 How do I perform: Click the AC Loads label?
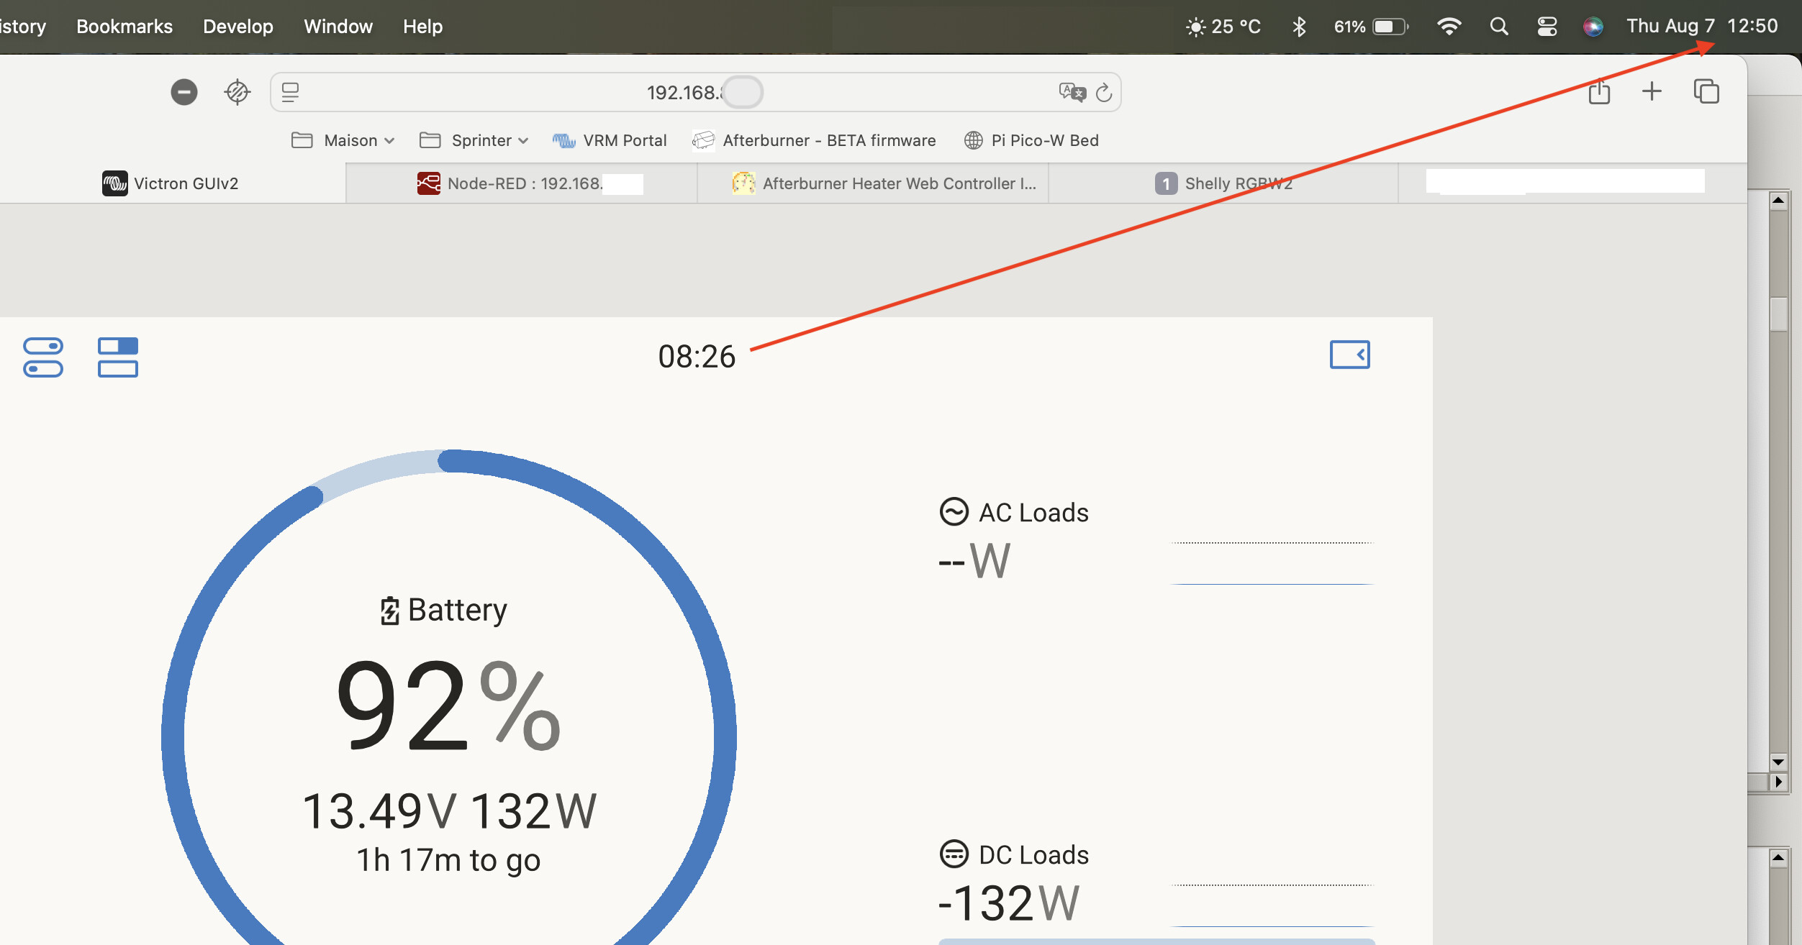(1033, 513)
